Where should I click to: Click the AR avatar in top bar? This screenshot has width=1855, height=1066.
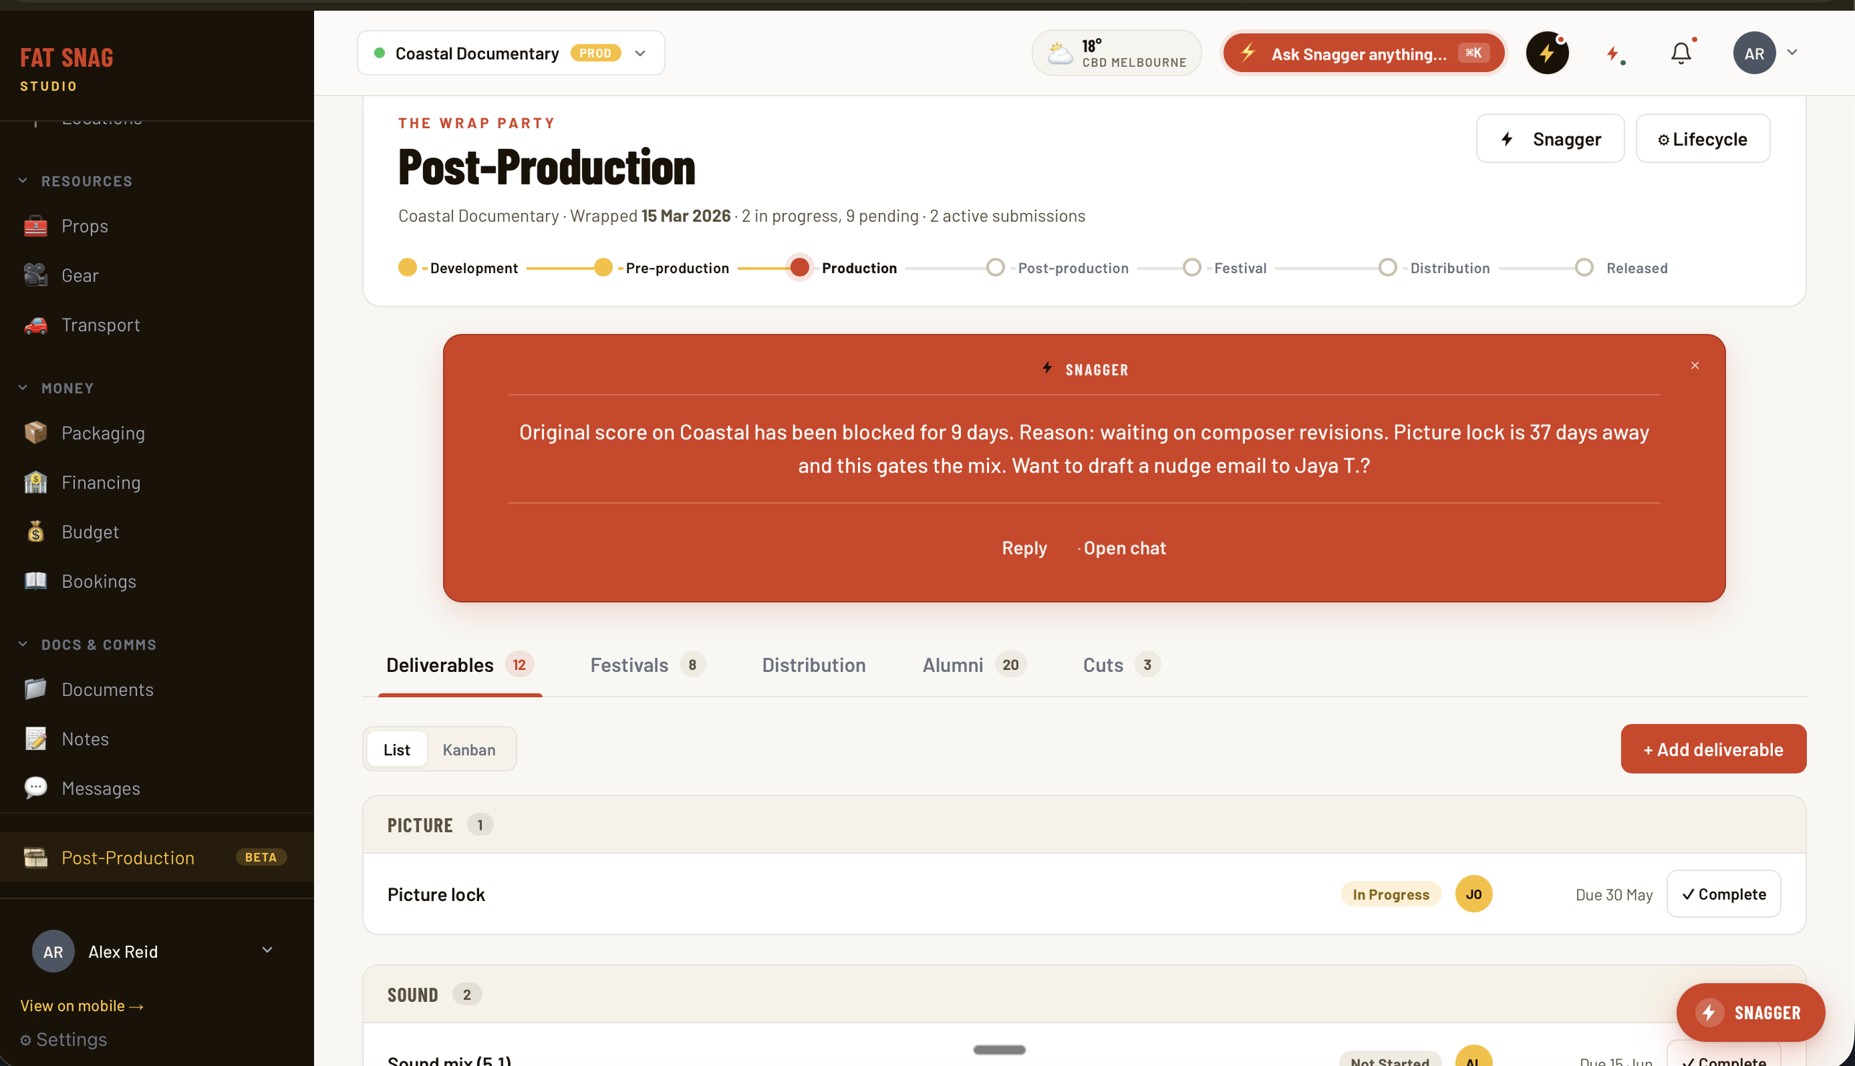[x=1754, y=53]
